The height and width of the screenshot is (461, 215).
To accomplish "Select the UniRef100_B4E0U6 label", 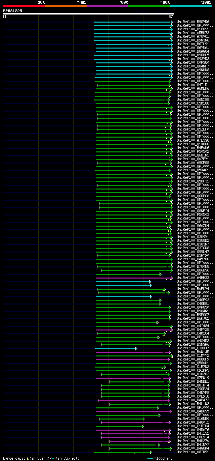I will click(192, 148).
